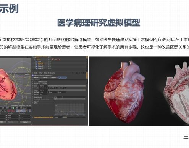Click the loop playback arrow icon

[x=2, y=111]
